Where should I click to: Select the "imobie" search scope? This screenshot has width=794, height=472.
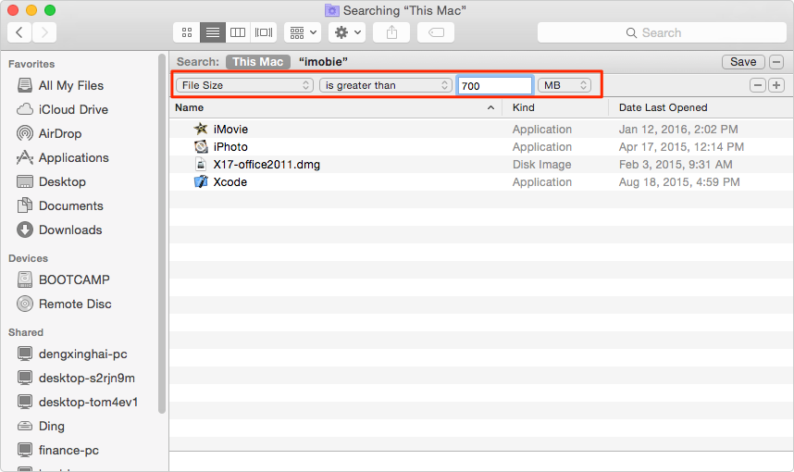pos(323,62)
